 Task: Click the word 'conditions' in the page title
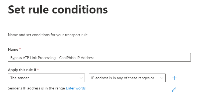[80, 10]
